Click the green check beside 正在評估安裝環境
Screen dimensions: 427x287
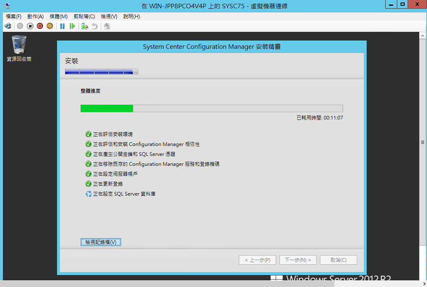(x=88, y=134)
